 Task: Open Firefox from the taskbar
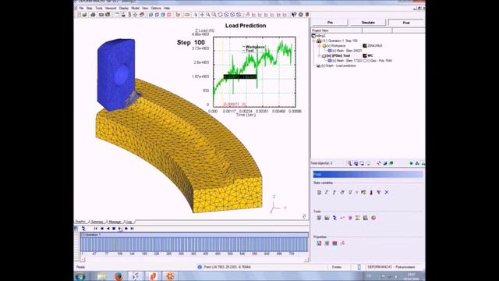click(119, 276)
